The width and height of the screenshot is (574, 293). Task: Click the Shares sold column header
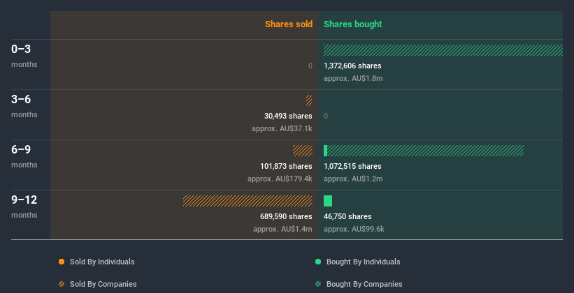pyautogui.click(x=289, y=24)
